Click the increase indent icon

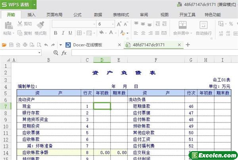point(165,24)
